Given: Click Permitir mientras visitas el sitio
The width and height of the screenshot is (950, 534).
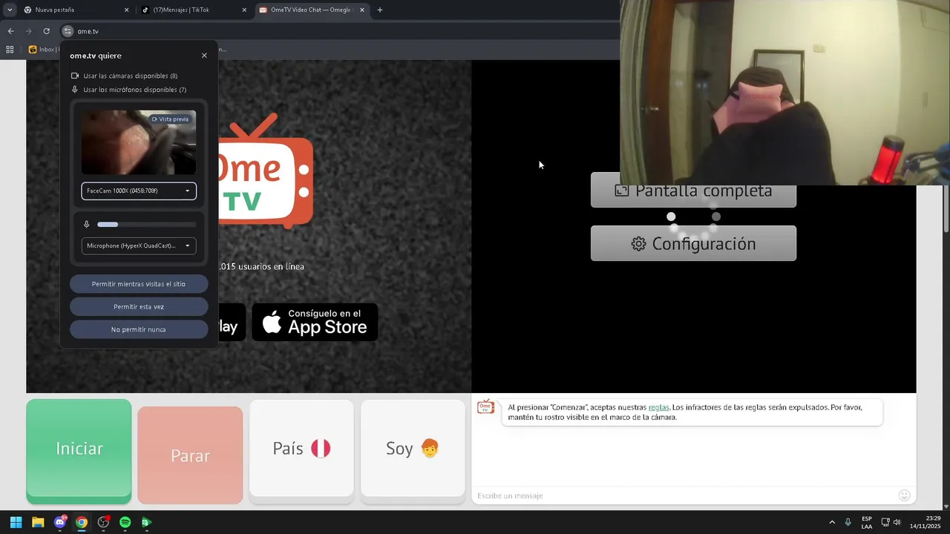Looking at the screenshot, I should [139, 284].
